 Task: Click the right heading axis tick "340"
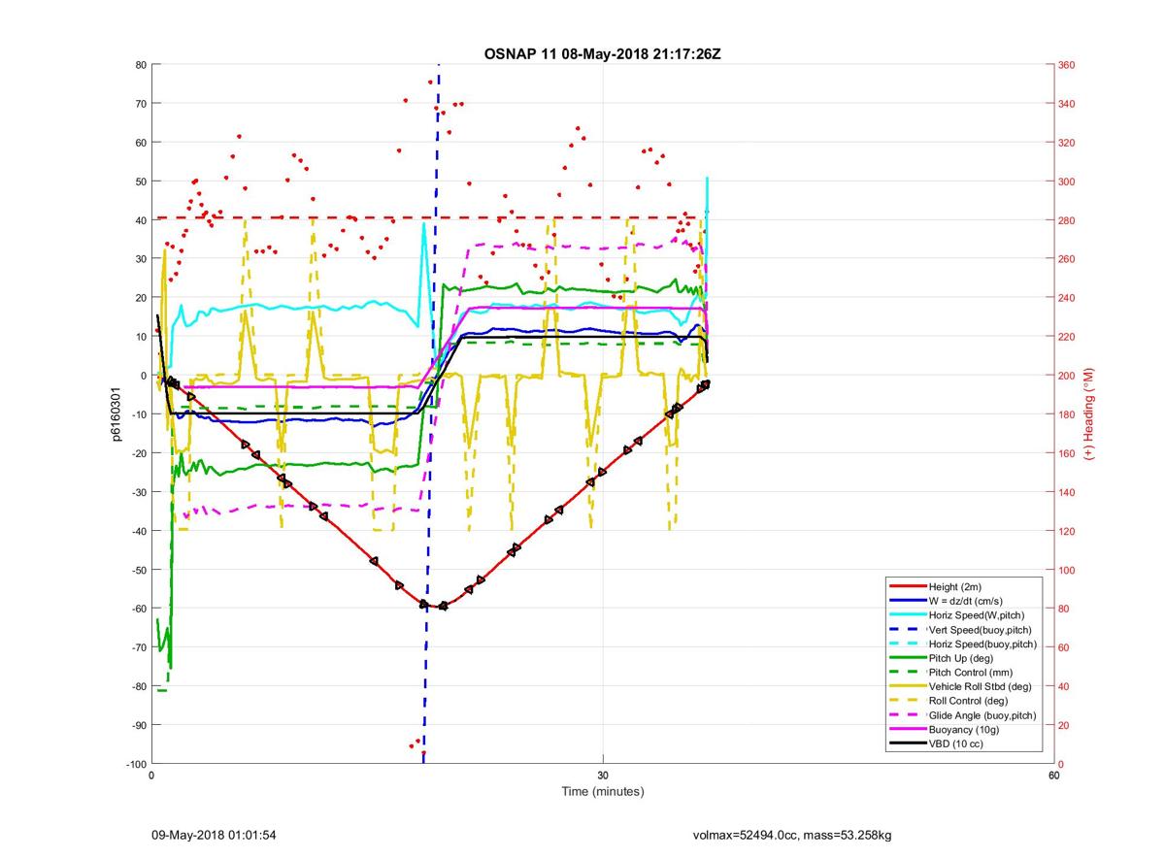click(x=1067, y=104)
